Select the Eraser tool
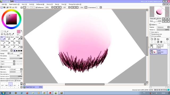This screenshot has height=95, width=170. tap(8, 42)
